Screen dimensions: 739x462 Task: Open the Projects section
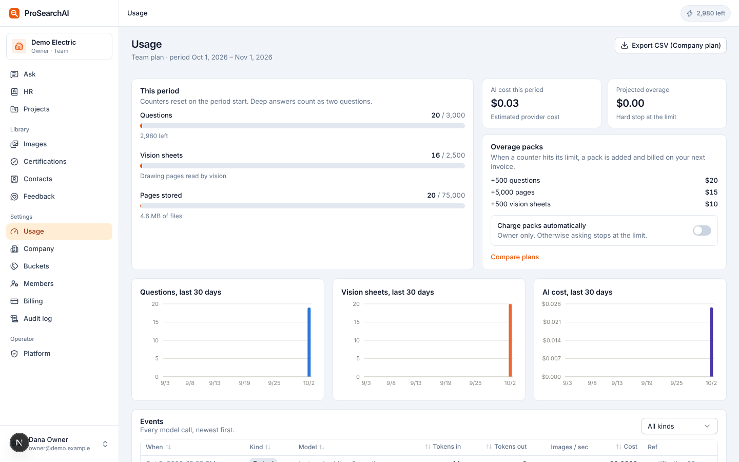59,109
